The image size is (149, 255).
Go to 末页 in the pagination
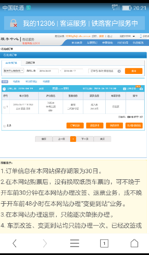[102, 139]
